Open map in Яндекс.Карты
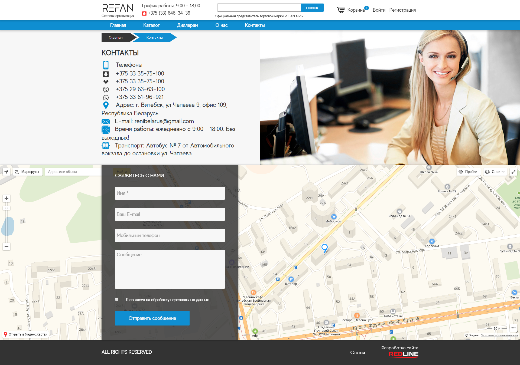 (x=25, y=334)
